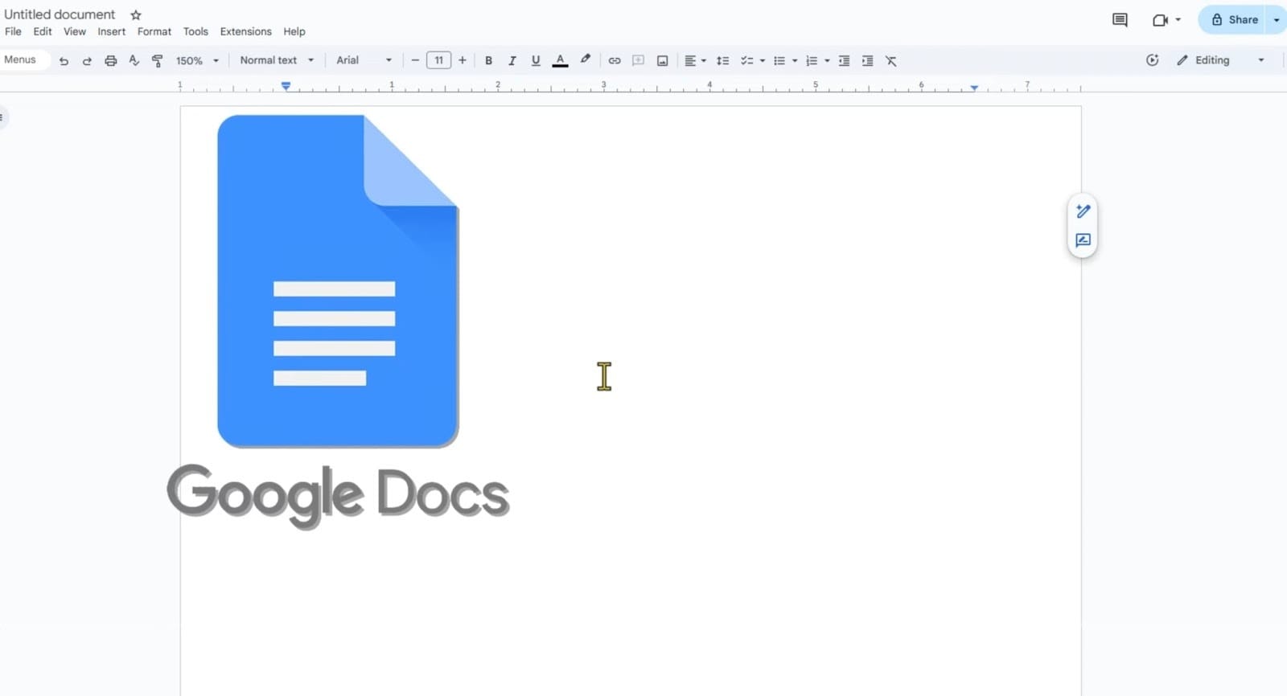Viewport: 1287px width, 696px height.
Task: Insert image from the toolbar
Action: tap(663, 60)
